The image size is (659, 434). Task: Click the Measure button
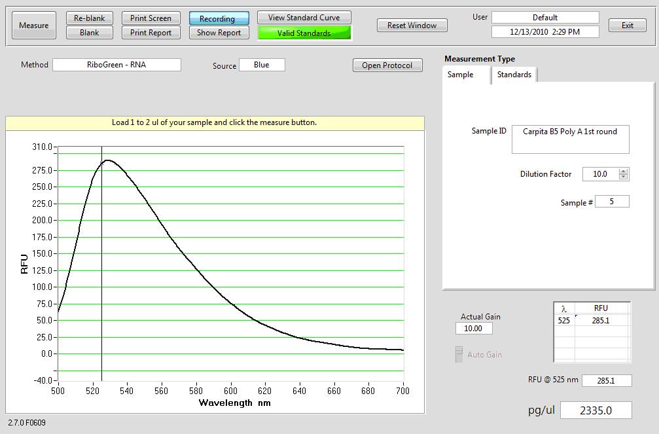(33, 26)
